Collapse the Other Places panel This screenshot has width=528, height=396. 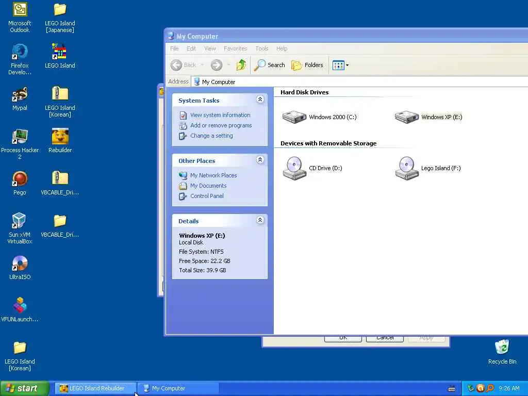tap(260, 160)
